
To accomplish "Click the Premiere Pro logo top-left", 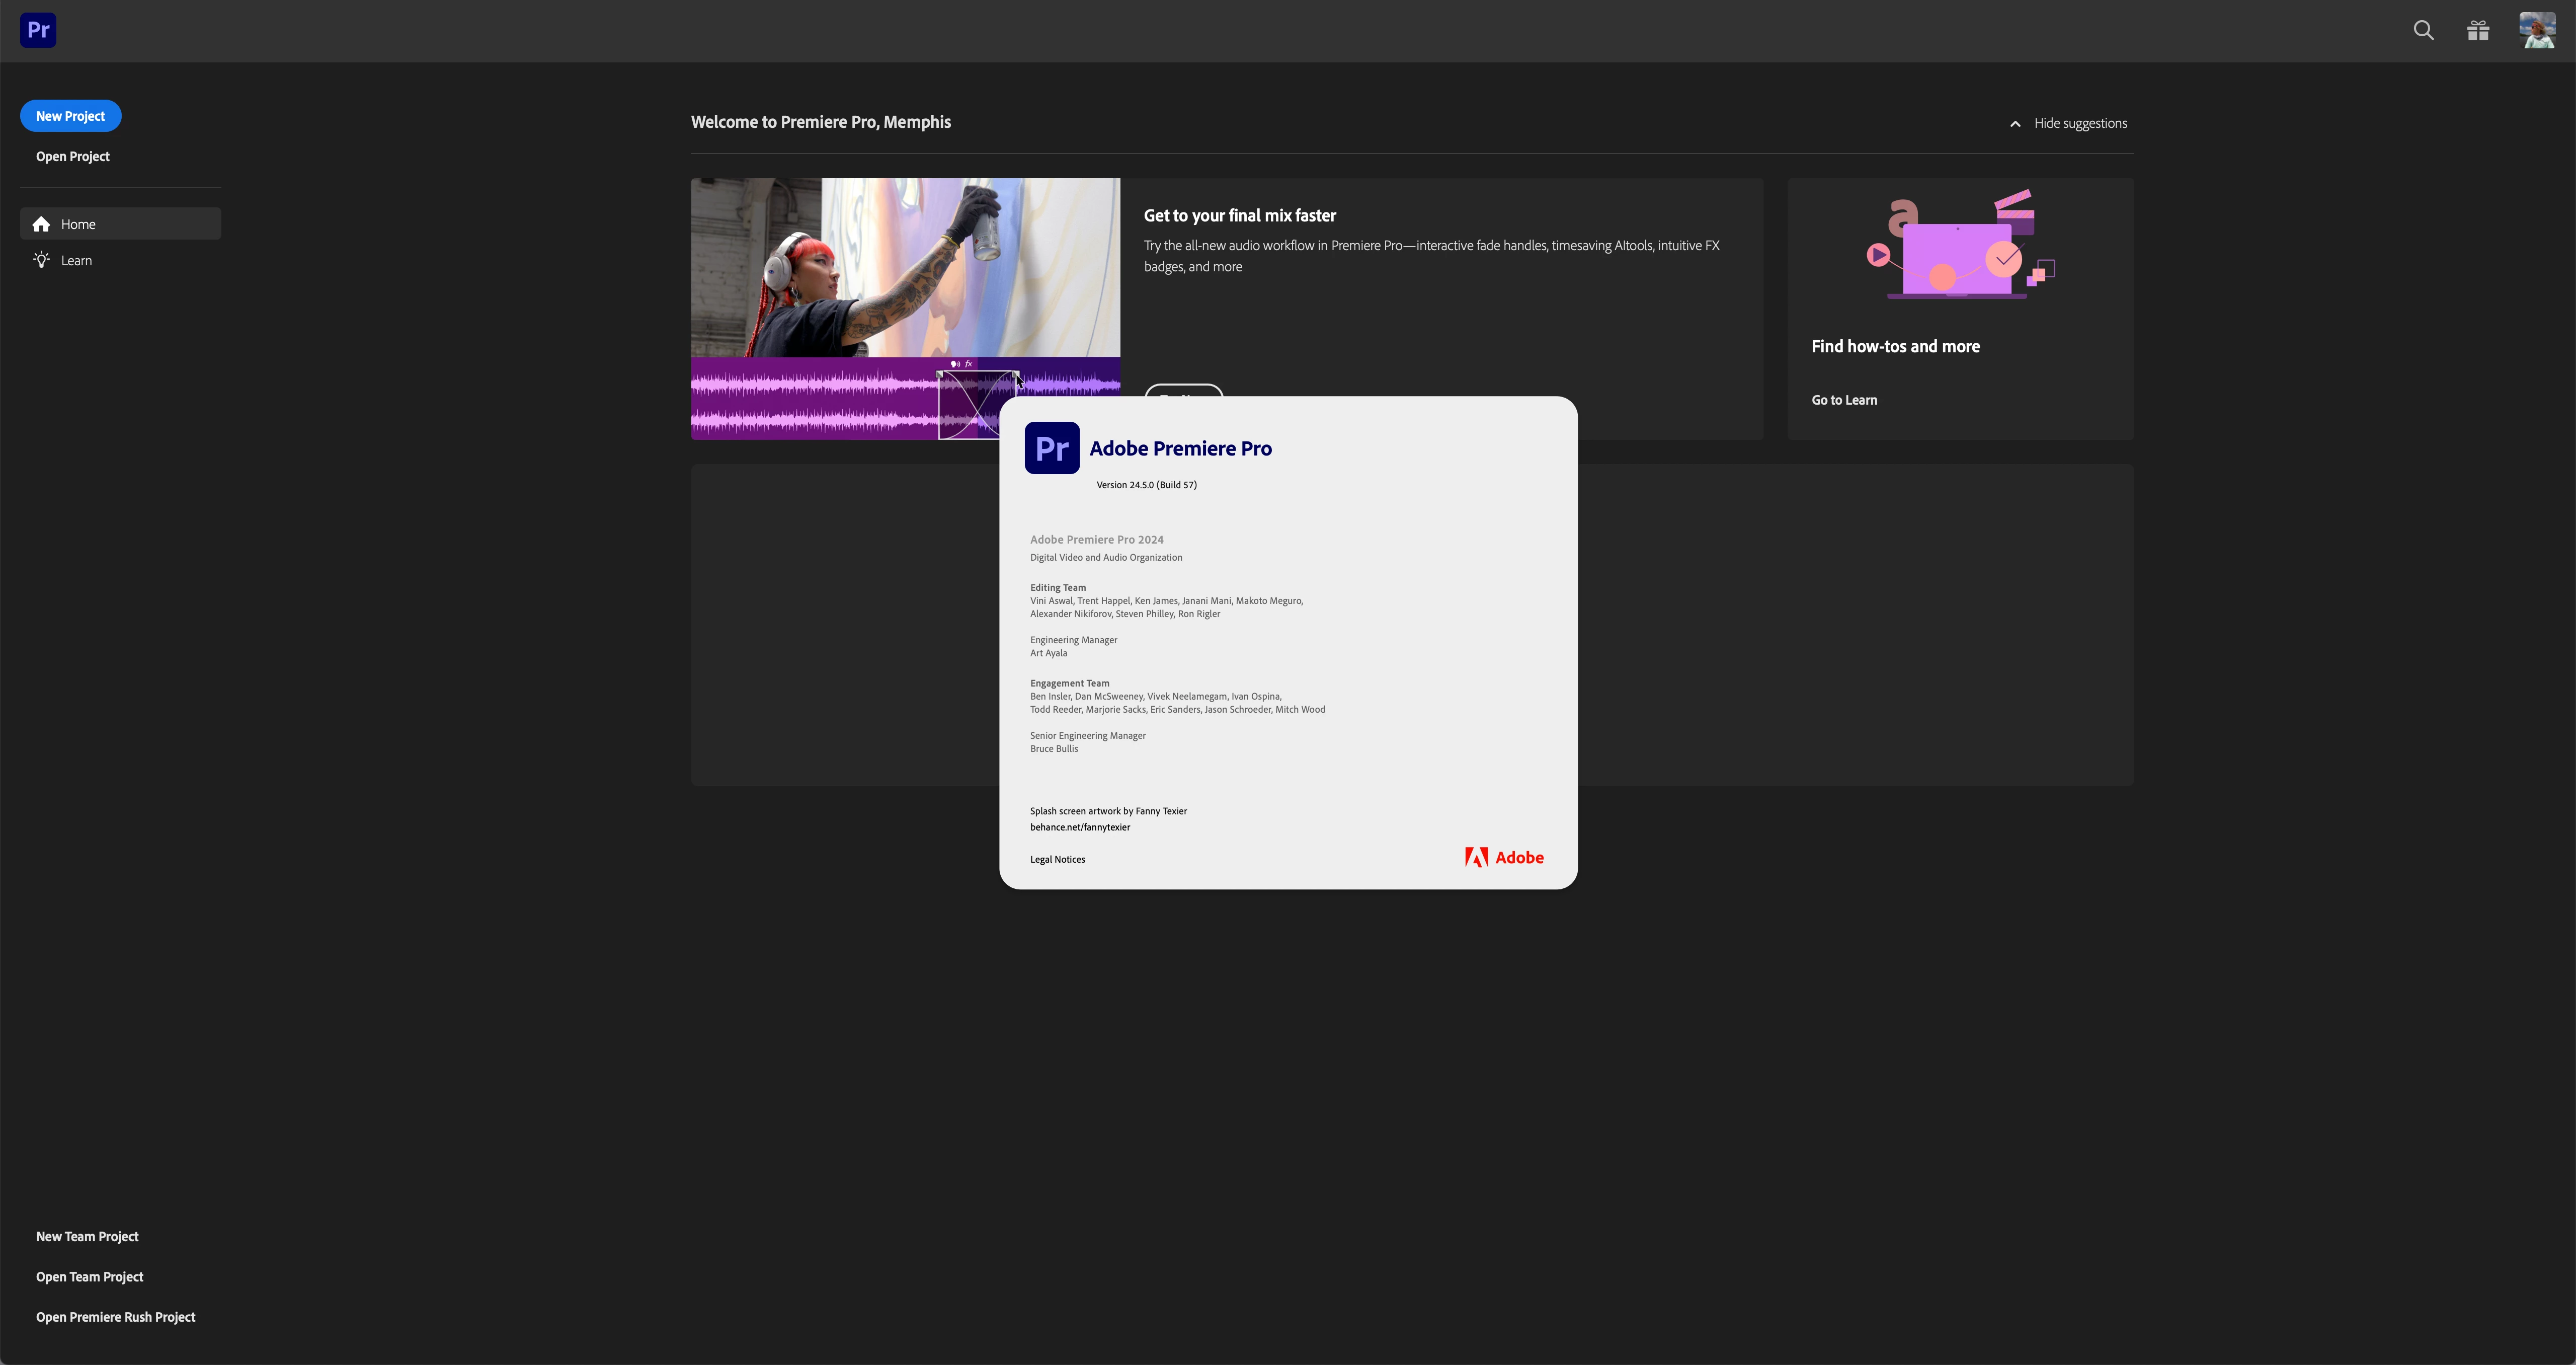I will [x=38, y=30].
